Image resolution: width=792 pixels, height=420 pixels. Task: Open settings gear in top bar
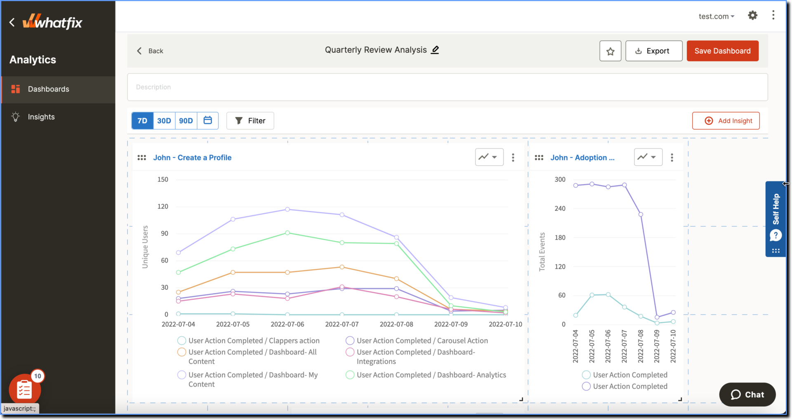(752, 16)
